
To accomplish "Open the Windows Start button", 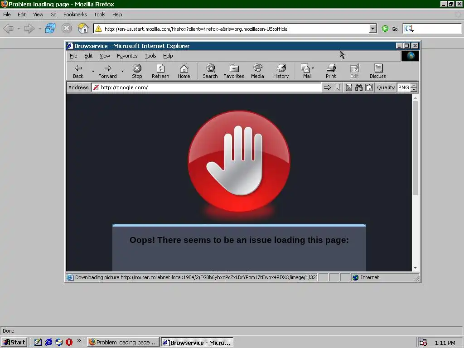I will click(14, 343).
